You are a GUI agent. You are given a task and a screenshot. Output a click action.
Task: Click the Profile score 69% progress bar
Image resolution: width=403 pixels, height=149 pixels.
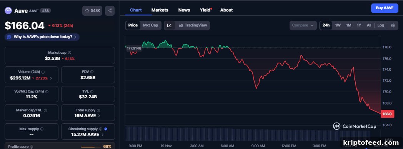91,147
